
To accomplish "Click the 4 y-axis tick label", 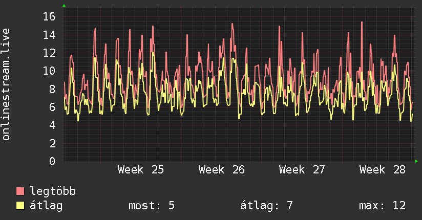I will pos(52,125).
